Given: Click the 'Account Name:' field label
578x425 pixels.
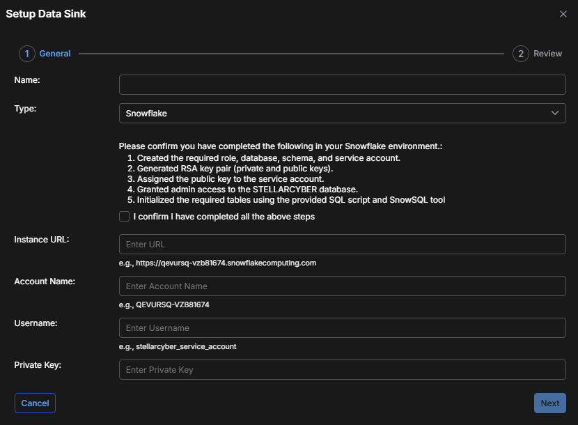Looking at the screenshot, I should click(x=45, y=281).
